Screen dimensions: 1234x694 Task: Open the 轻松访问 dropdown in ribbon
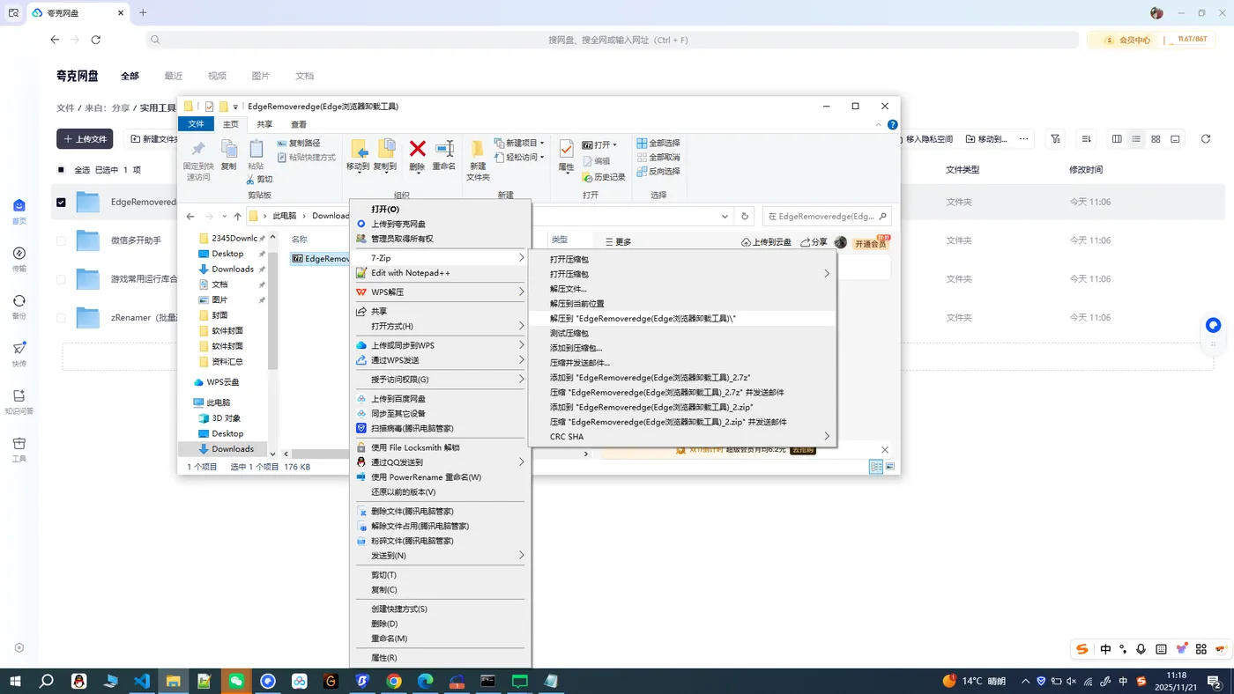(x=519, y=157)
